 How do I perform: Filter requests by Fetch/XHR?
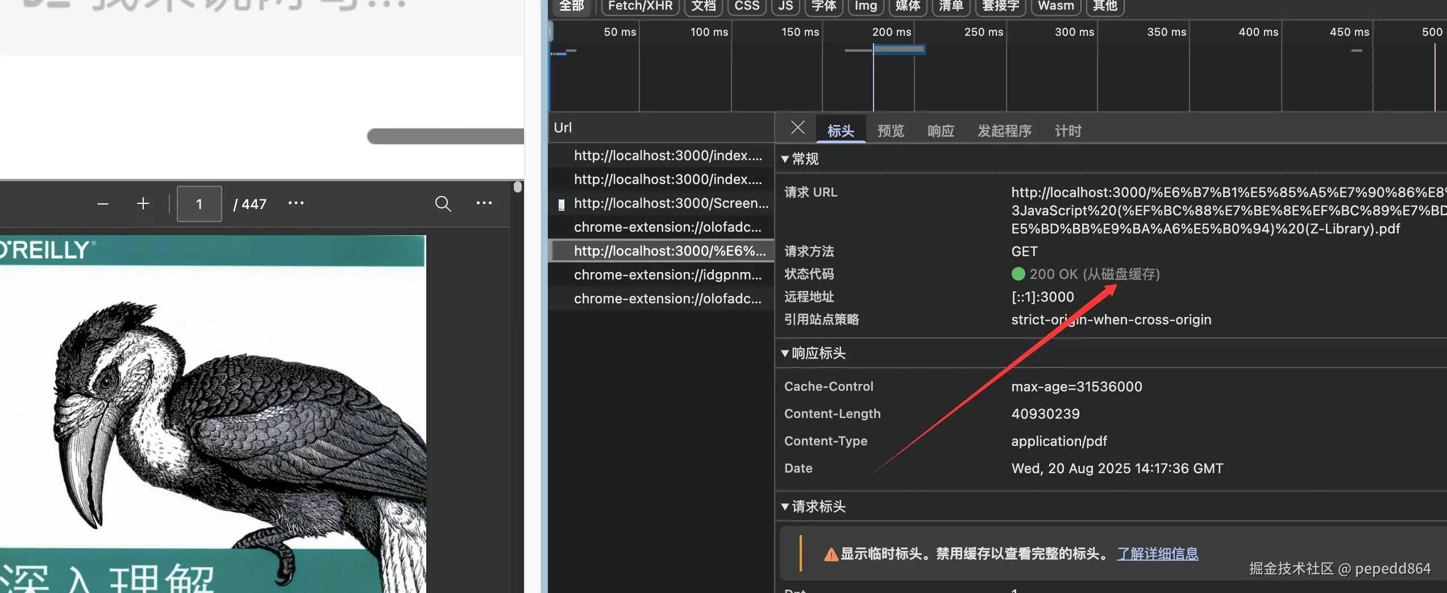point(641,6)
